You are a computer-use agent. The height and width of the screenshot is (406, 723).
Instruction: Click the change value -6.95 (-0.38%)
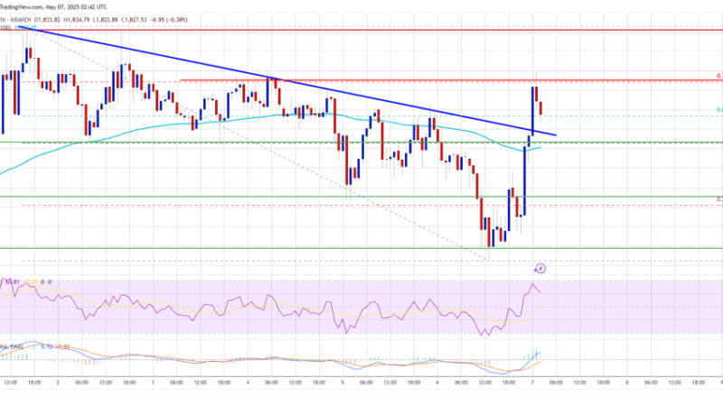(x=169, y=20)
